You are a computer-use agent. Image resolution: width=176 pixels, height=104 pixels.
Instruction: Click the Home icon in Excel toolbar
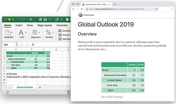point(40,19)
